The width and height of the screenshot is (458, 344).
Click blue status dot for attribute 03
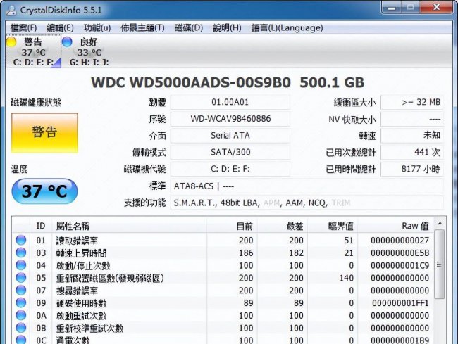[x=20, y=253]
